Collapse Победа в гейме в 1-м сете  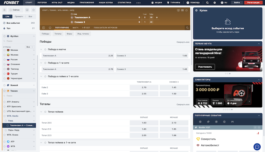pos(41,76)
